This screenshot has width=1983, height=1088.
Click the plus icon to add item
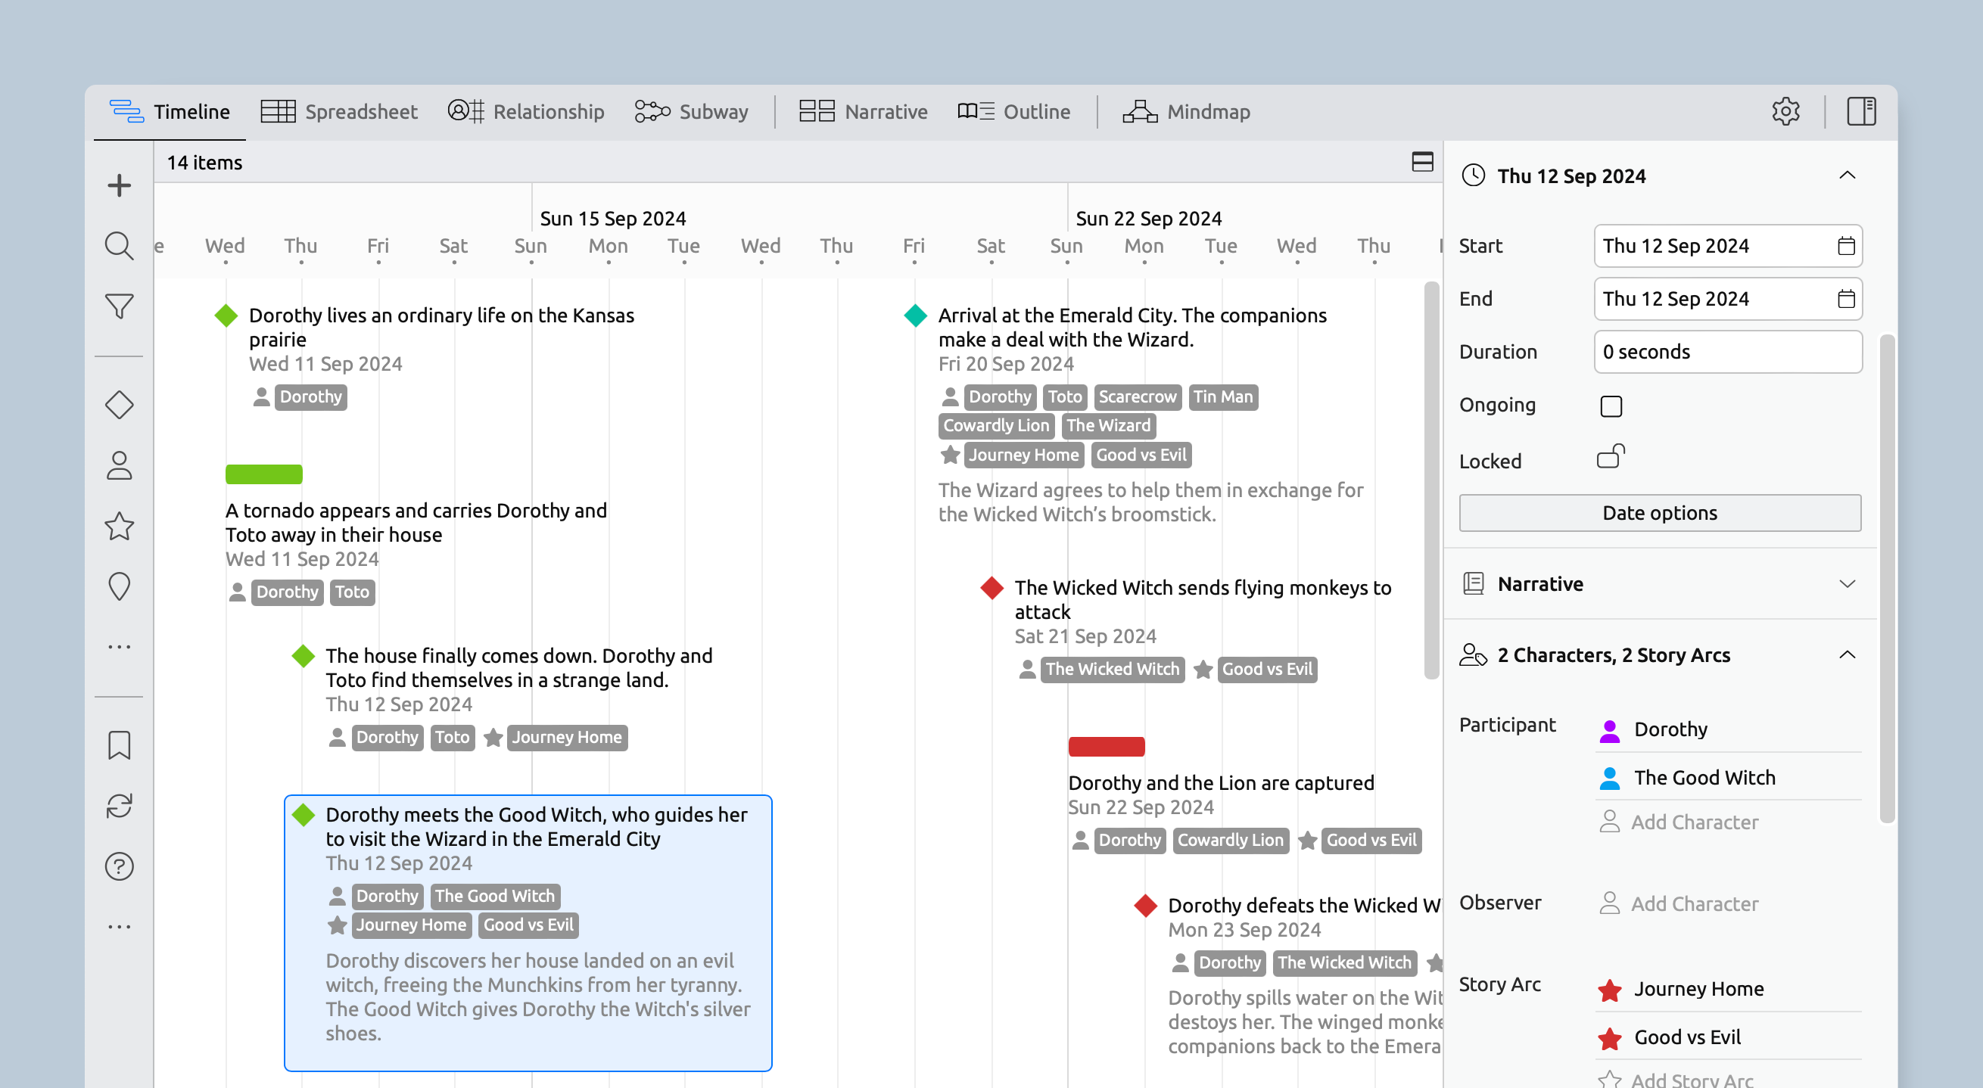[120, 185]
